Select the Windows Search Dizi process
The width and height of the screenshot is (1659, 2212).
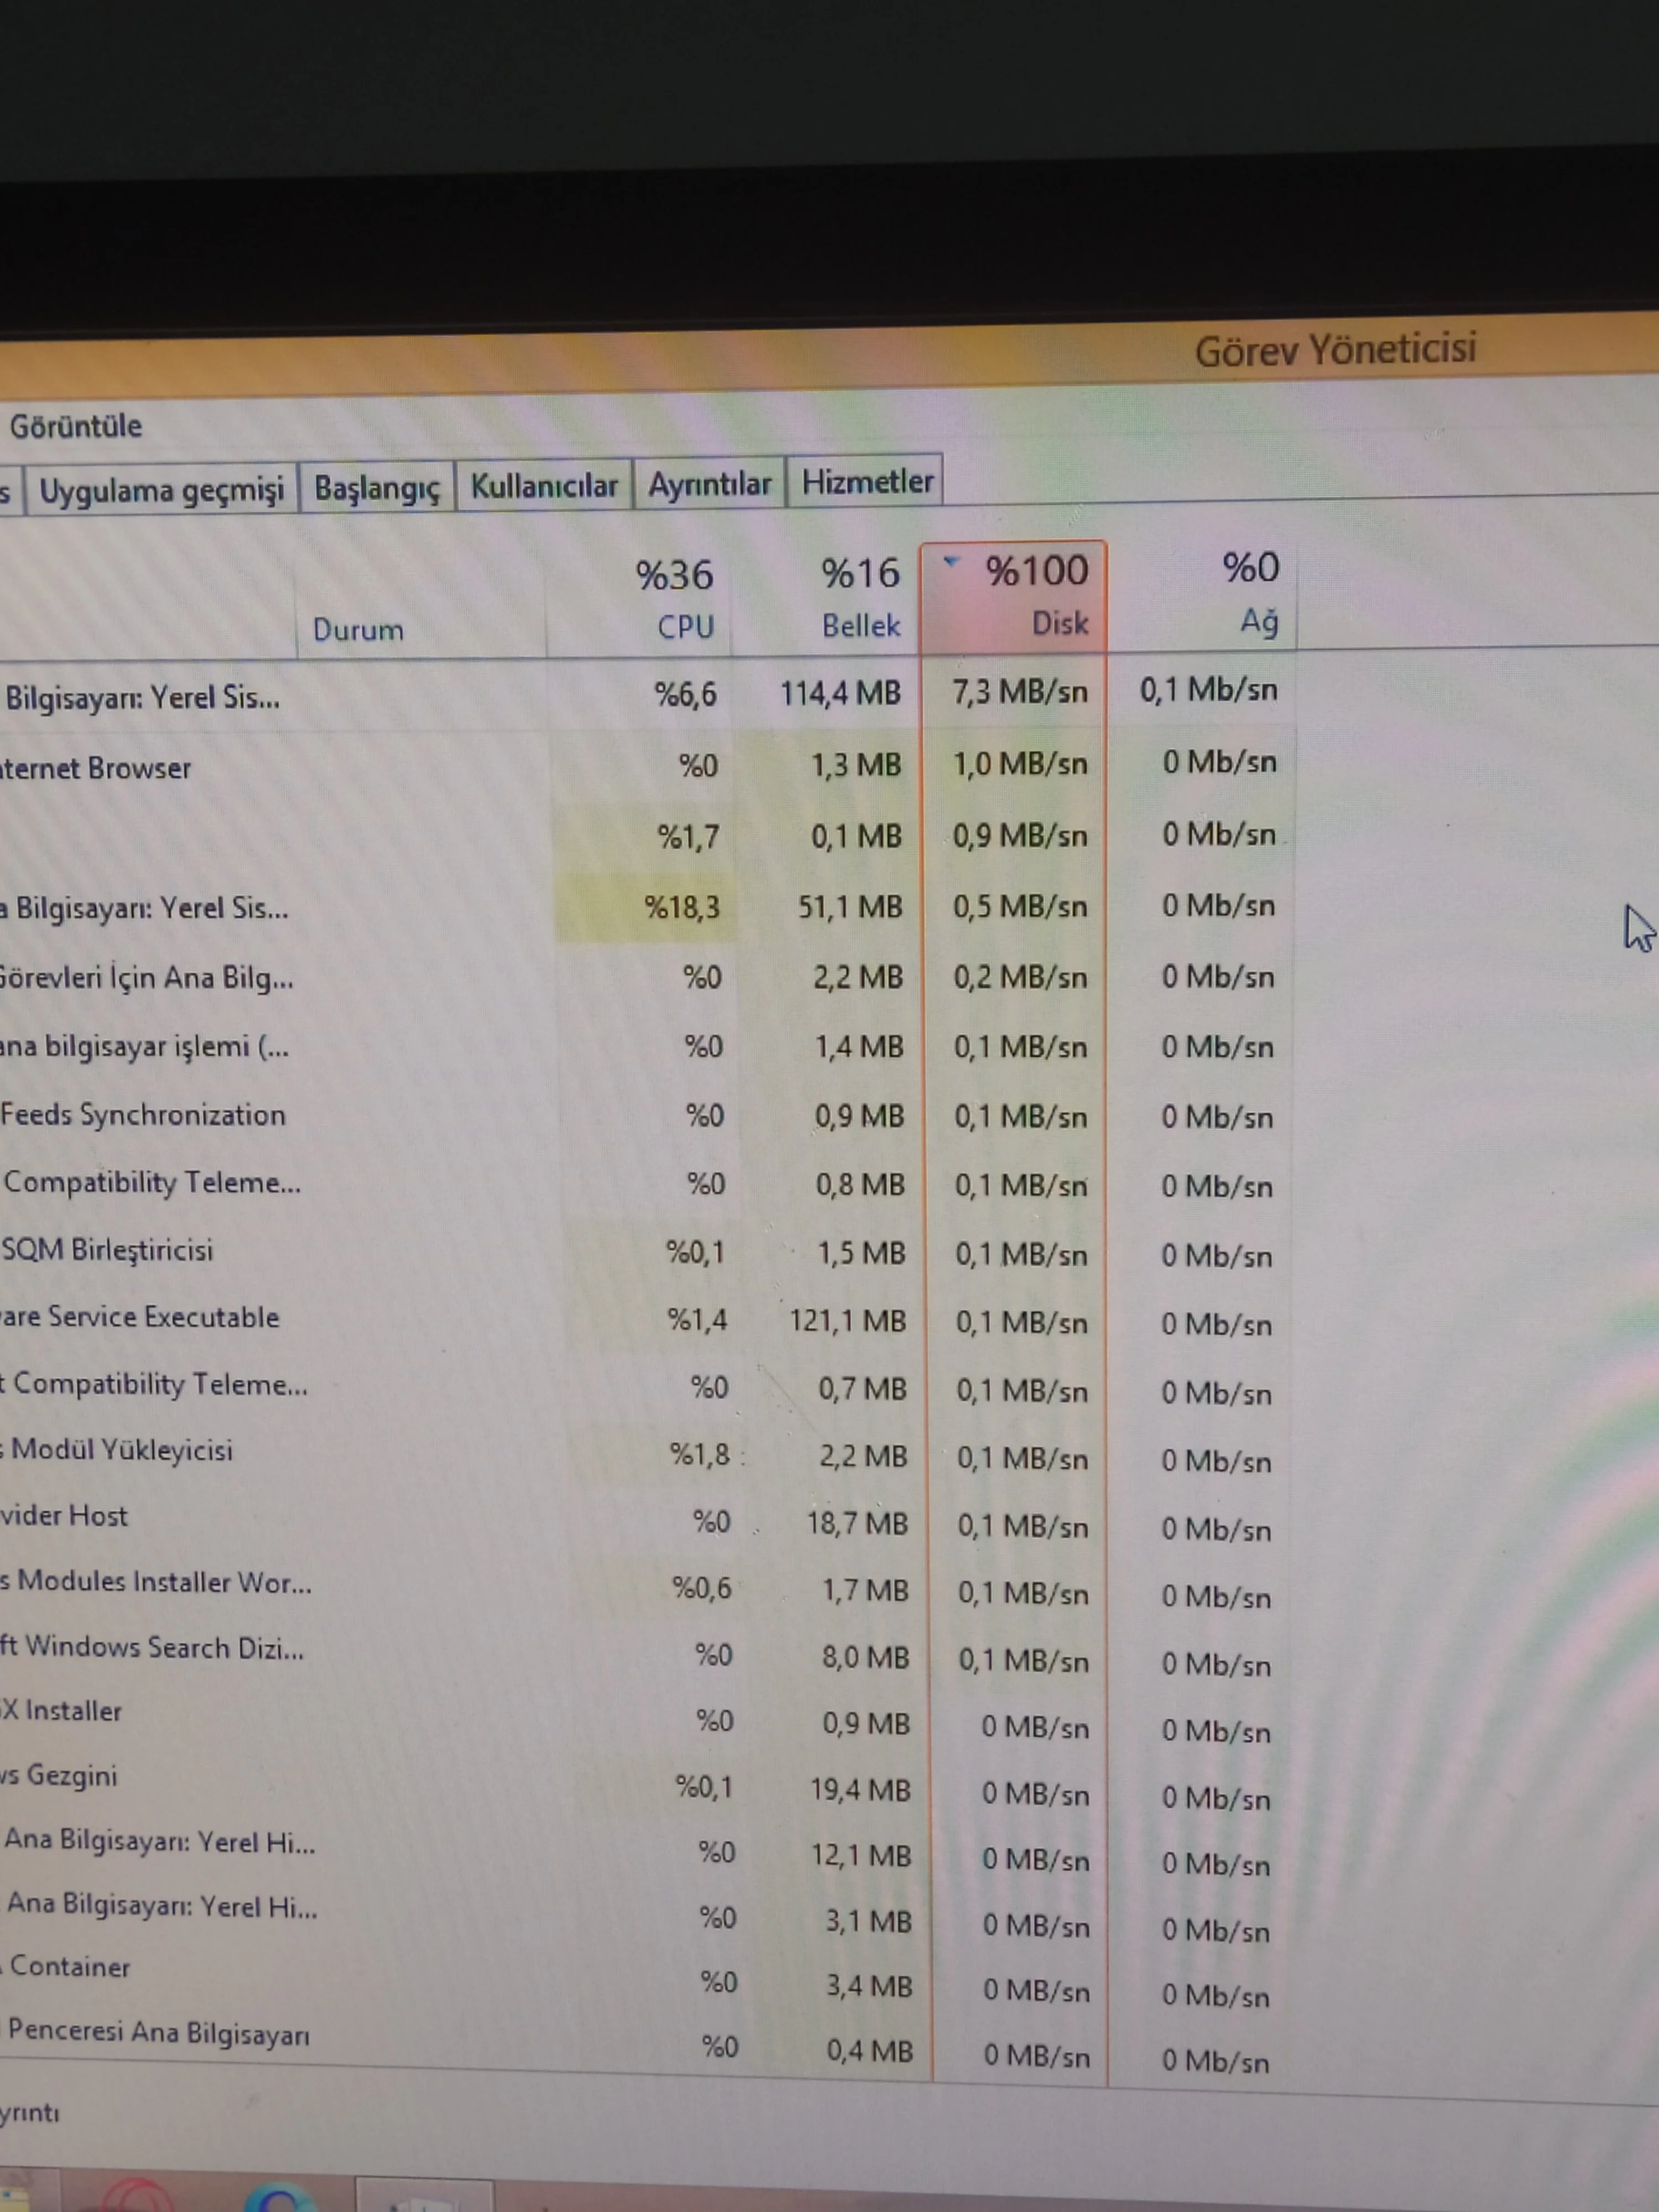click(152, 1647)
